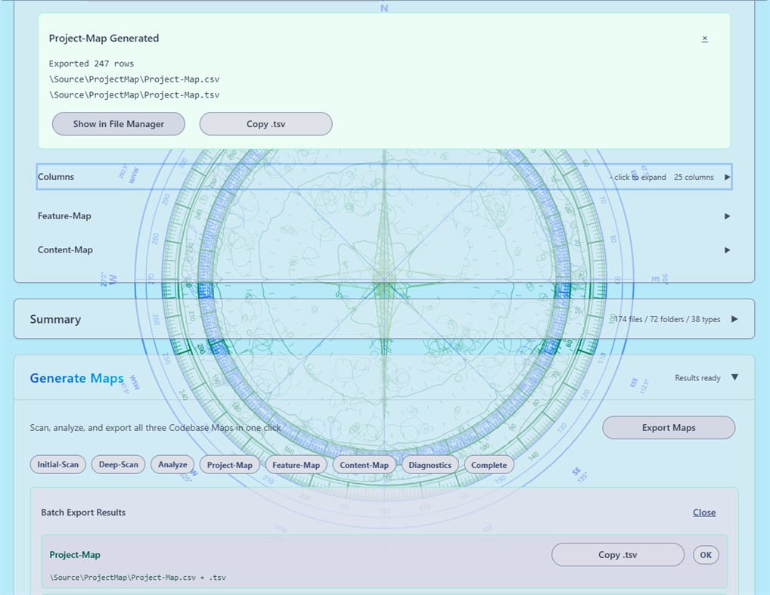Select the Feature-Map step pill
This screenshot has width=770, height=595.
(296, 465)
